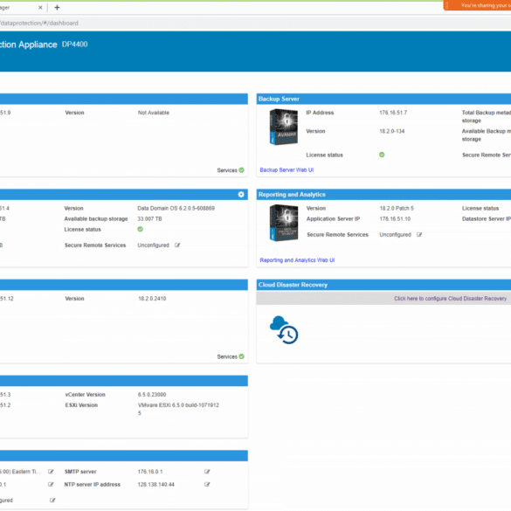Viewport: 511px width, 511px height.
Task: Select Backup Server IP address 176.16.51.7
Action: [x=393, y=113]
